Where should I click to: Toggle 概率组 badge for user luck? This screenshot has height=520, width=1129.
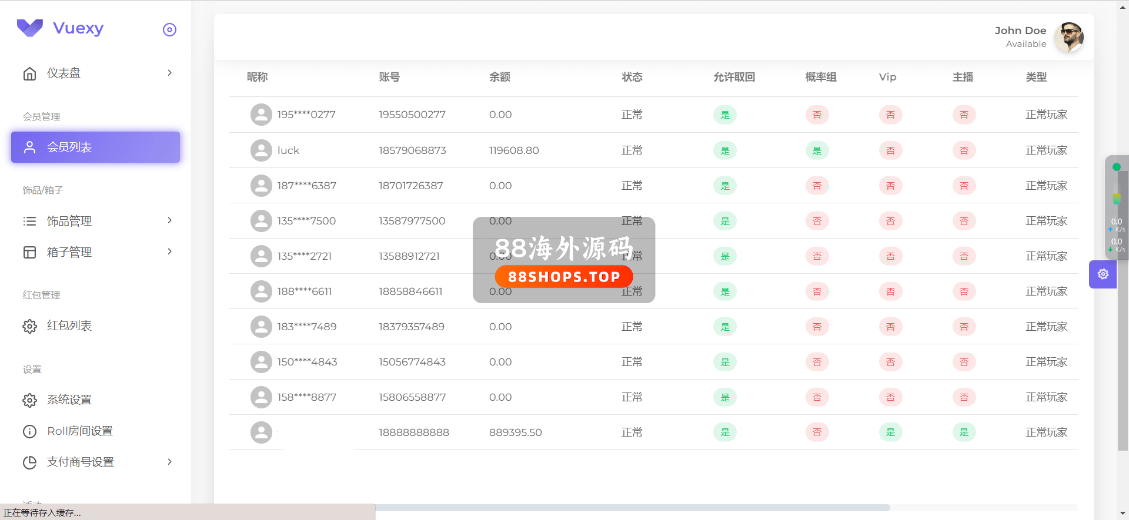coord(817,150)
